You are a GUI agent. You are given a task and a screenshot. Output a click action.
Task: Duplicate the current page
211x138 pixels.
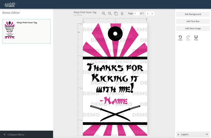[x=116, y=14]
